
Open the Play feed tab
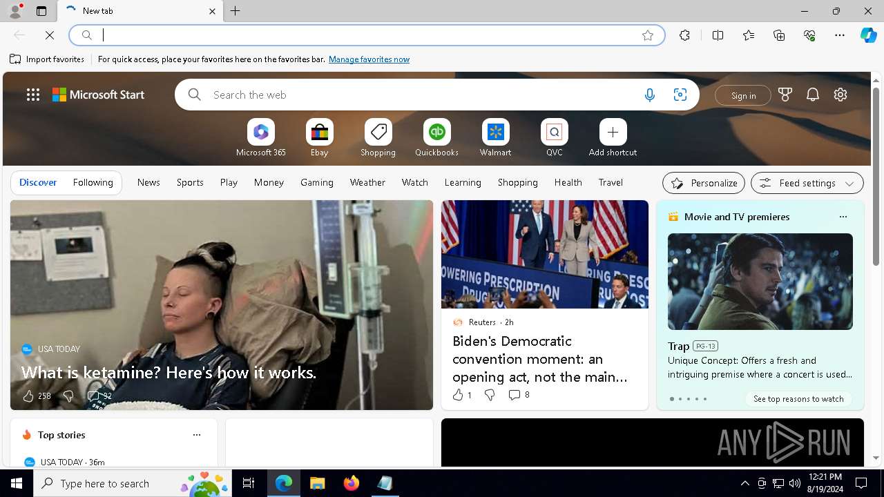pos(229,183)
